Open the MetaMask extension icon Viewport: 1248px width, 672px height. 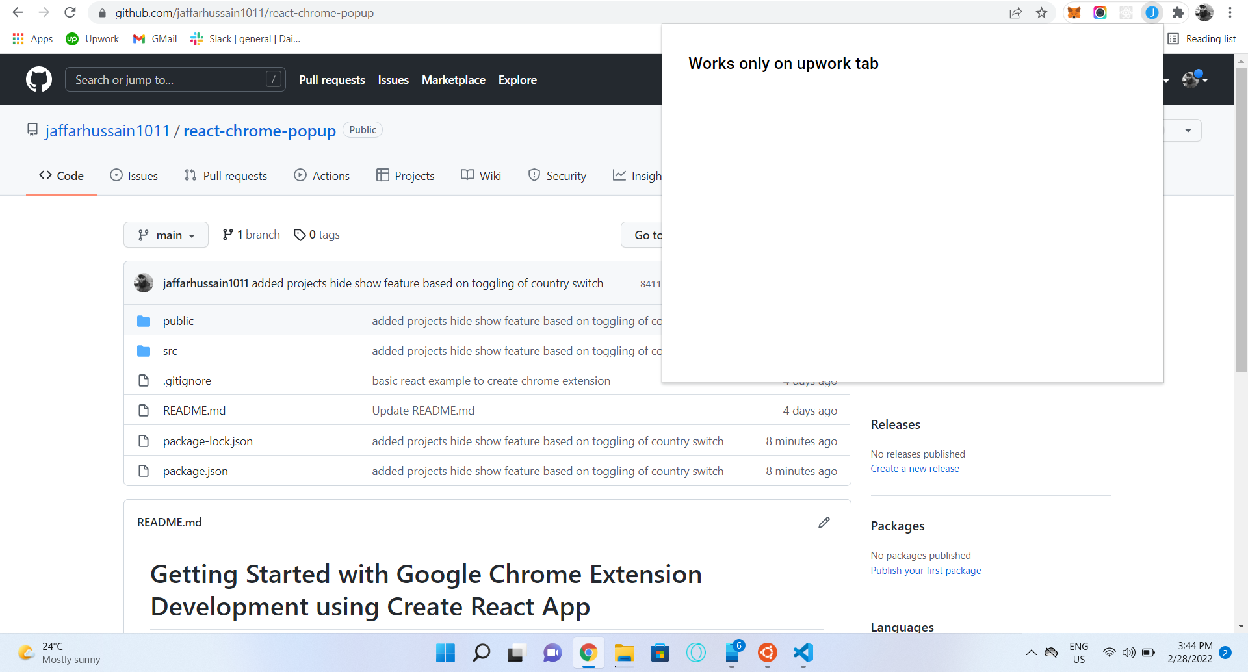(x=1074, y=12)
